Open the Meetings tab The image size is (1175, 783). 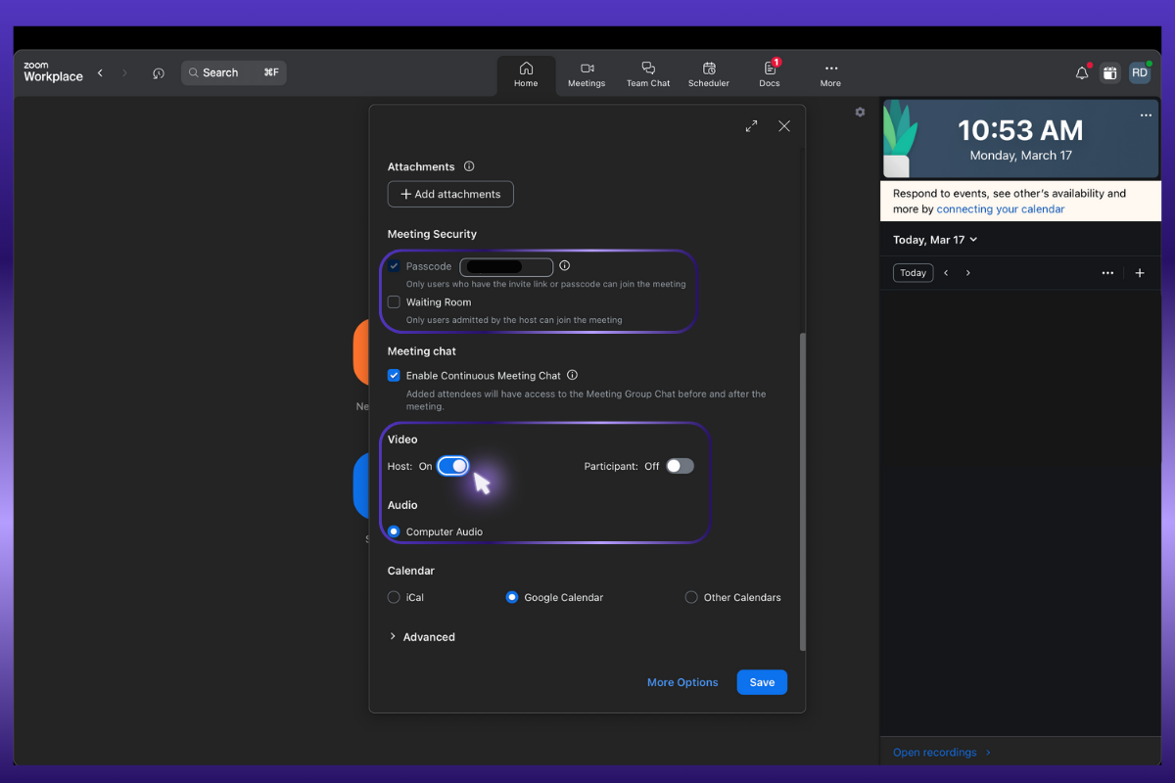[587, 74]
